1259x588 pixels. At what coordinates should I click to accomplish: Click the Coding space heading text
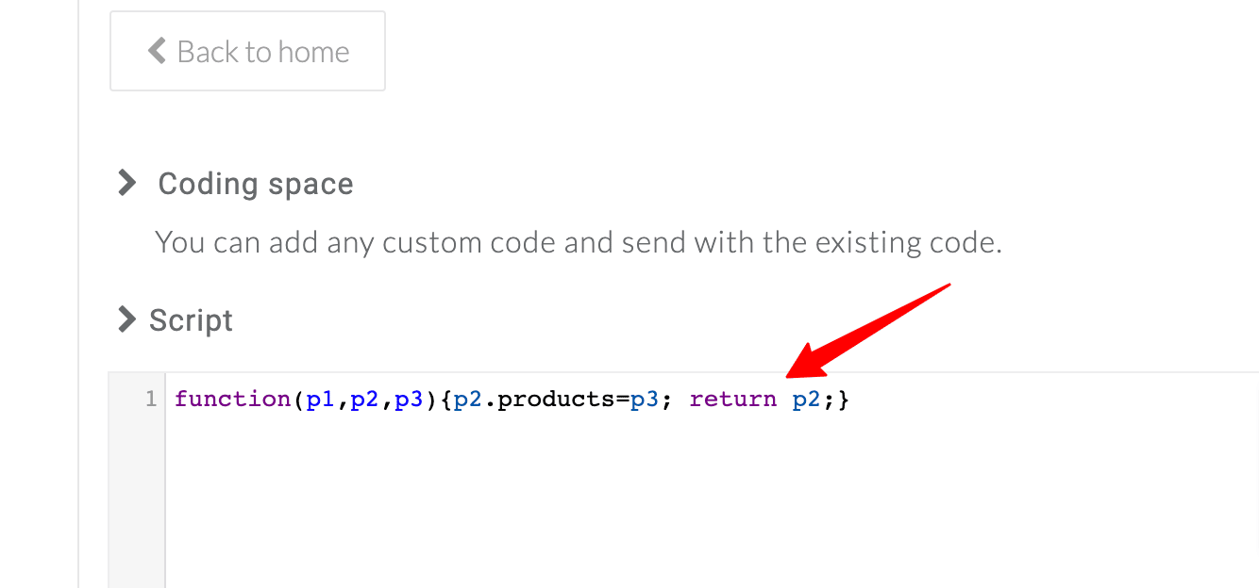pyautogui.click(x=255, y=183)
